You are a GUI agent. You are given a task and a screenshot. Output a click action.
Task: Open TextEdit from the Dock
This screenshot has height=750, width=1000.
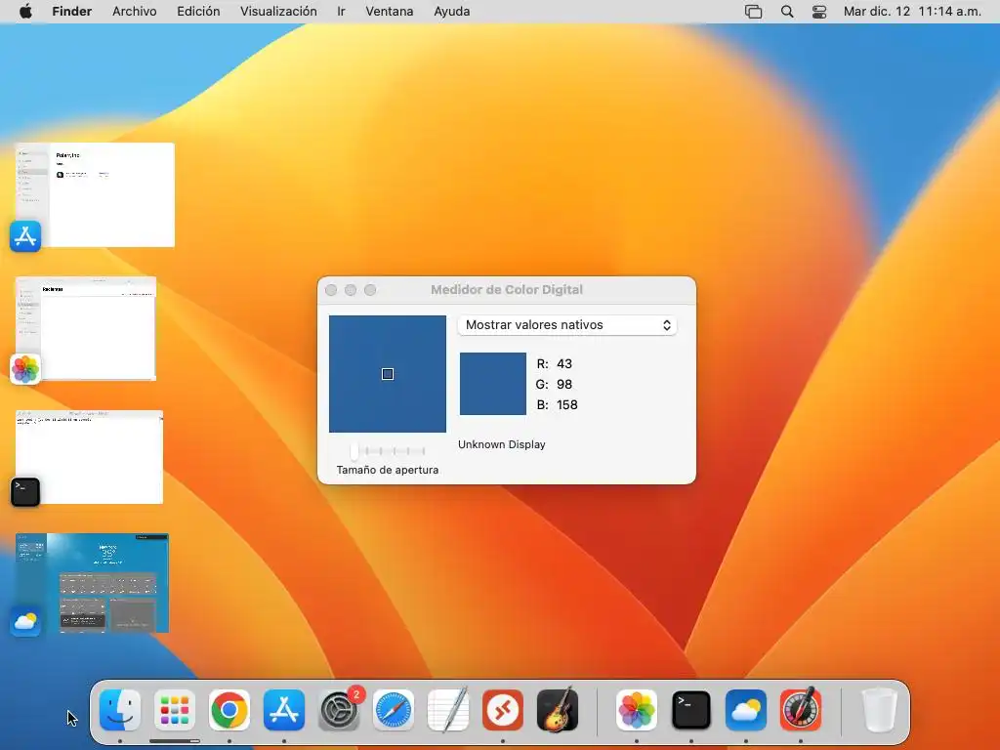[x=448, y=710]
